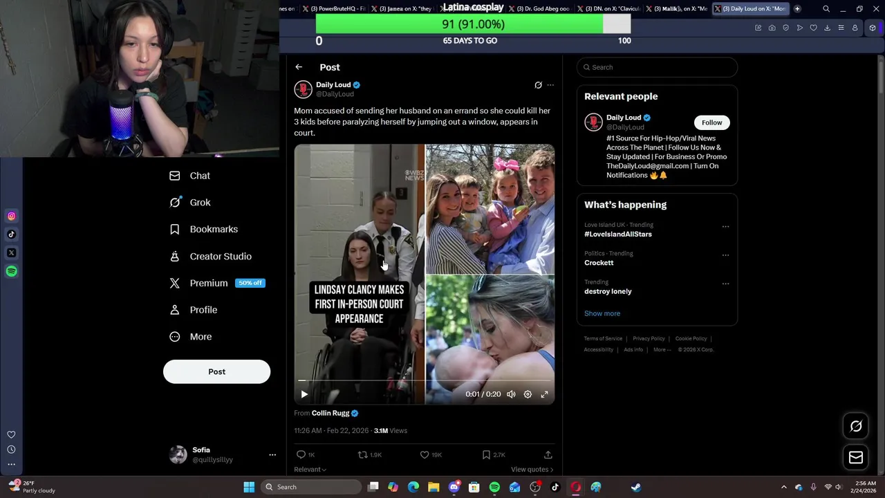Viewport: 885px width, 498px height.
Task: Mute the video with speaker icon
Action: click(511, 394)
